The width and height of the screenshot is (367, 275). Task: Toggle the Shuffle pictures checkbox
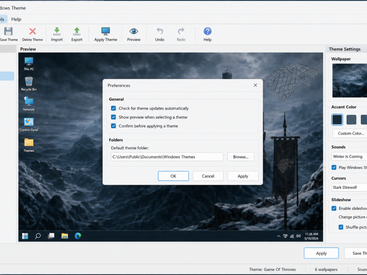341,227
